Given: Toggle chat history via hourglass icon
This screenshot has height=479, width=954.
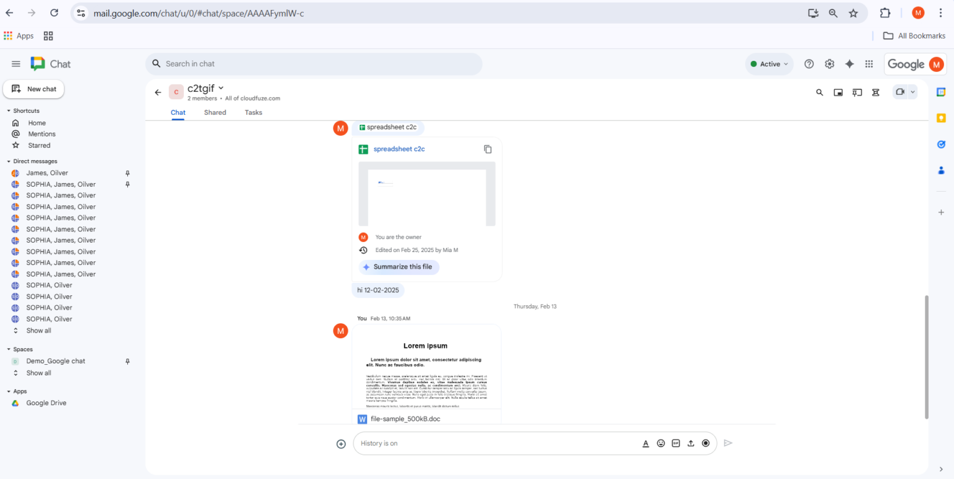Looking at the screenshot, I should [876, 92].
